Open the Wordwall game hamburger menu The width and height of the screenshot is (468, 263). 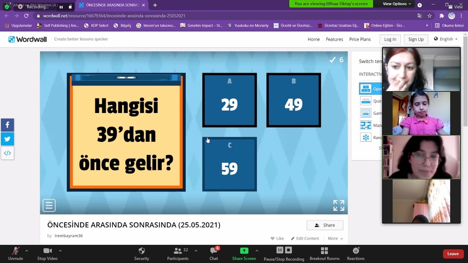click(49, 205)
